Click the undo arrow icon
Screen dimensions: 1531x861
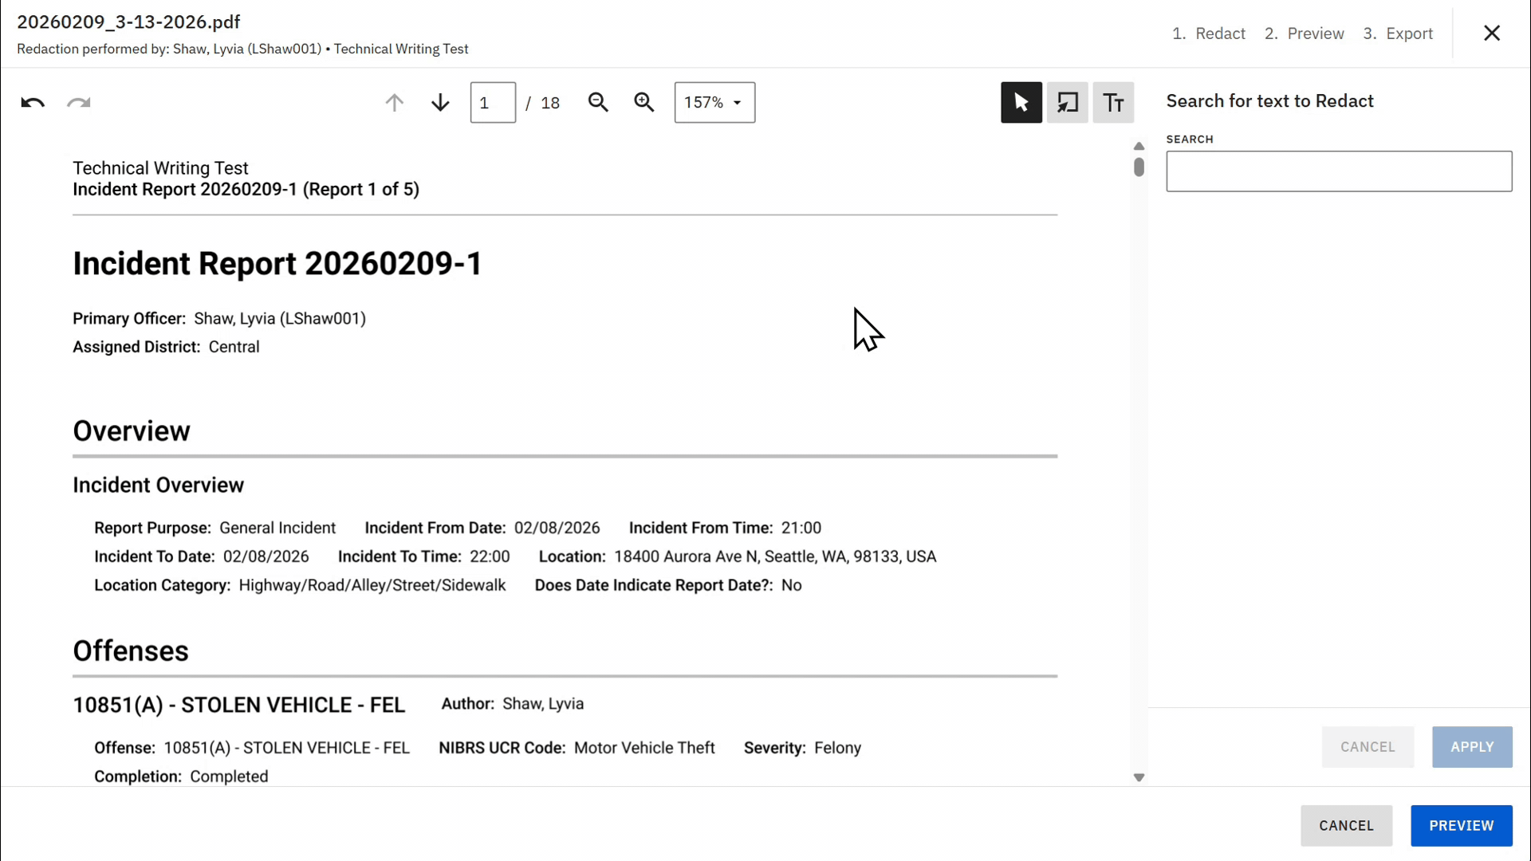[33, 103]
